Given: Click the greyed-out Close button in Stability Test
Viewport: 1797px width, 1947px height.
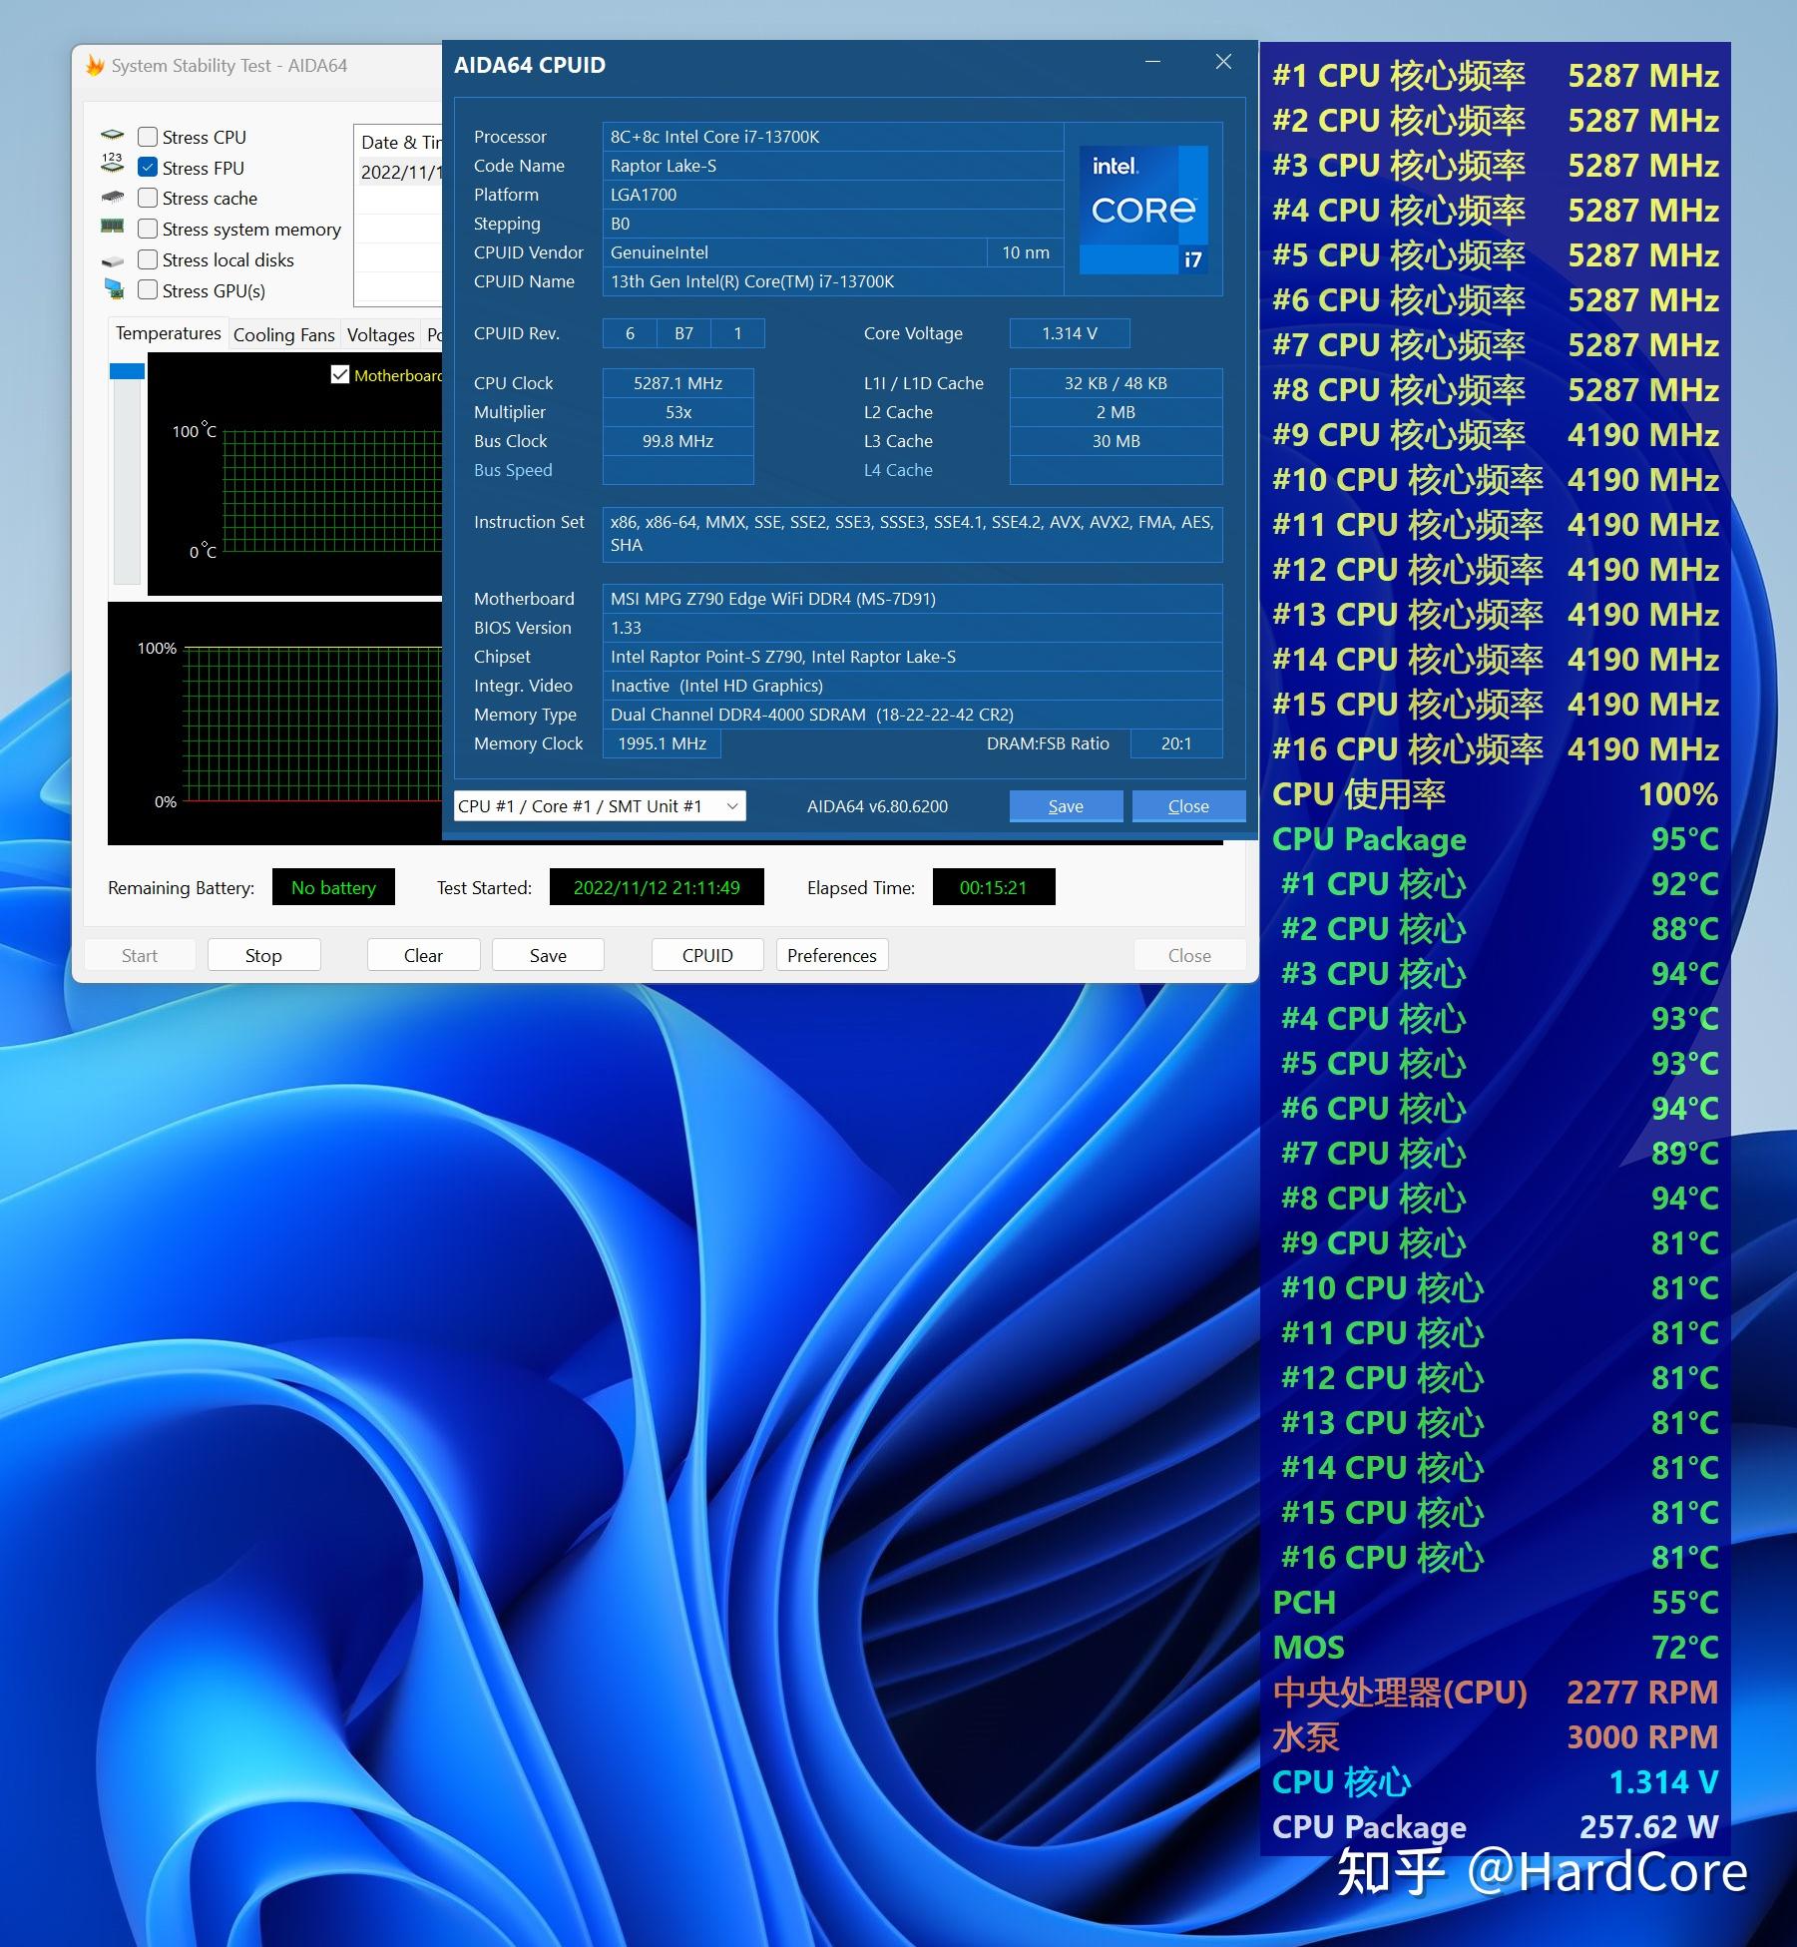Looking at the screenshot, I should pos(1189,955).
